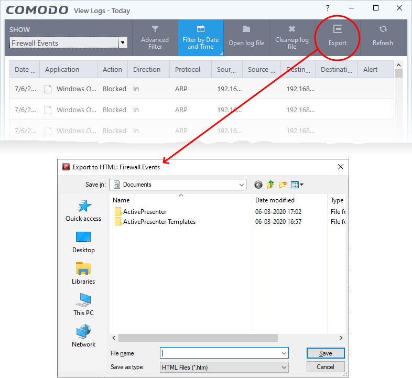
Task: Click Cleanup log file button
Action: point(291,37)
